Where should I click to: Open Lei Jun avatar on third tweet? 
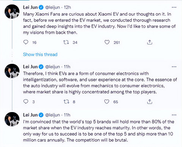(12, 119)
